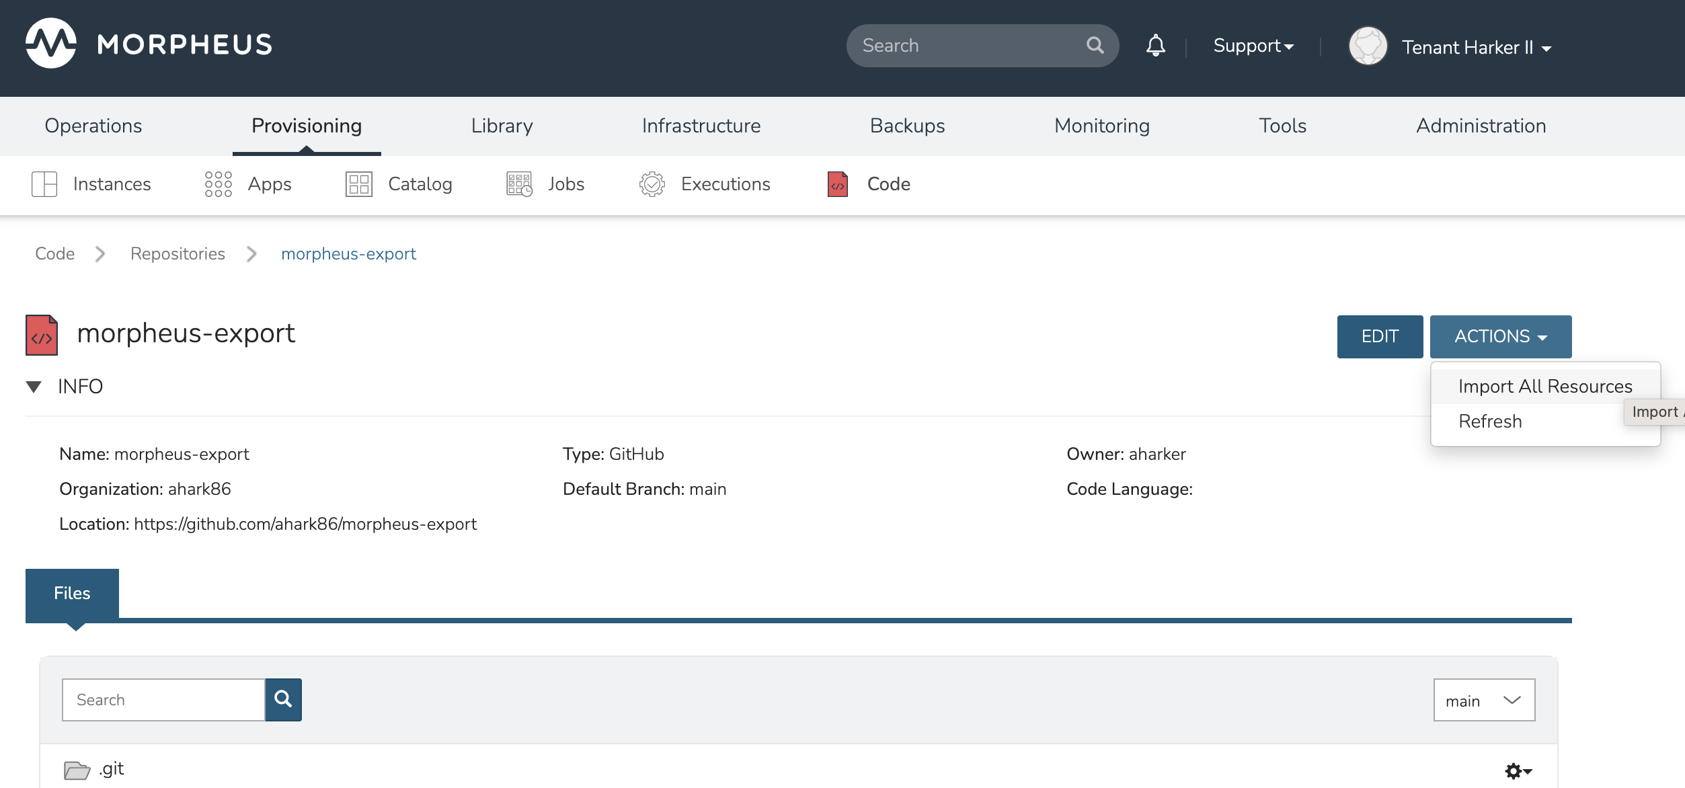Click the user avatar image
1685x788 pixels.
(x=1368, y=46)
